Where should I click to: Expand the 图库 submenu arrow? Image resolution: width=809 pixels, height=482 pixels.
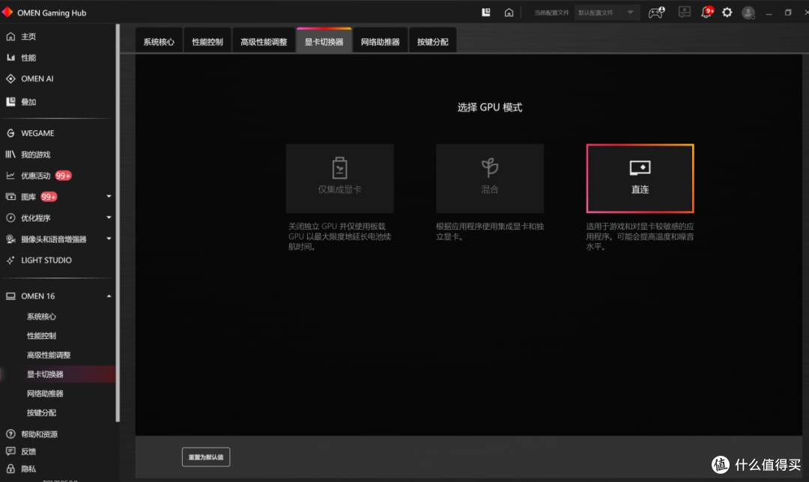pos(109,196)
